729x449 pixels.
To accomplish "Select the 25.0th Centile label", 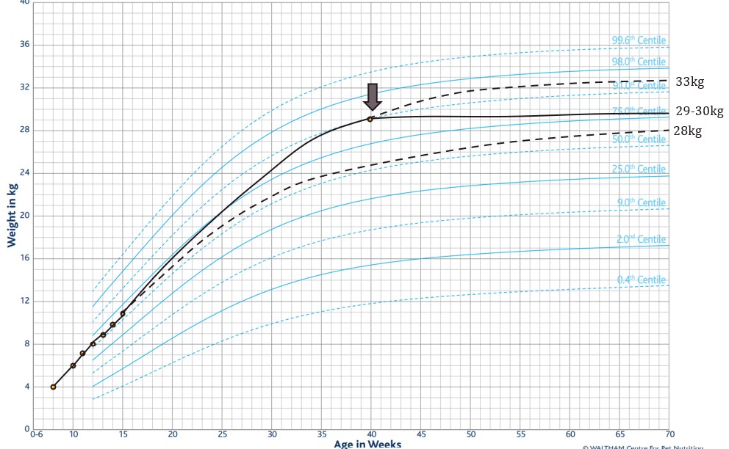I will click(x=639, y=169).
